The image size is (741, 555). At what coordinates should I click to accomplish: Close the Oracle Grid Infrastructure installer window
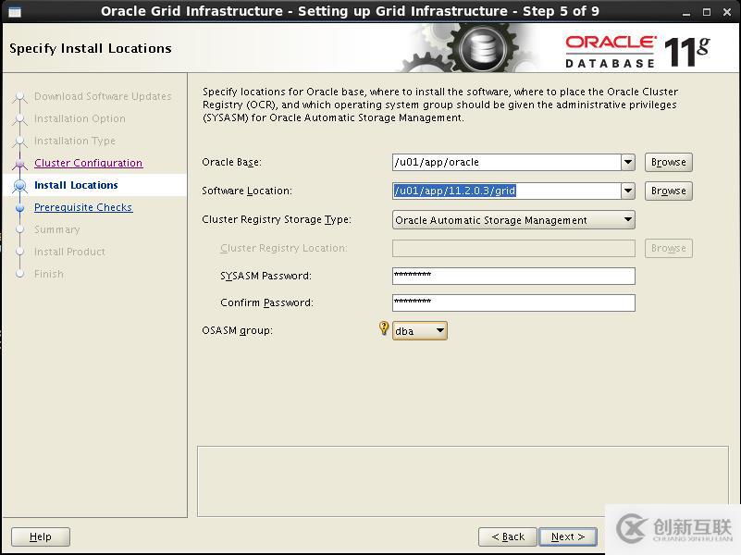pyautogui.click(x=727, y=12)
